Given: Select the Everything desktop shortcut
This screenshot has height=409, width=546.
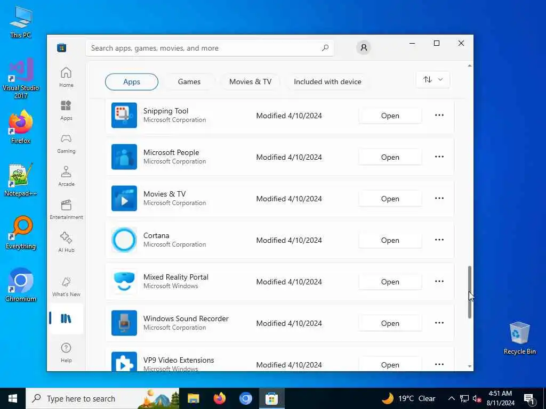Looking at the screenshot, I should pos(21,233).
